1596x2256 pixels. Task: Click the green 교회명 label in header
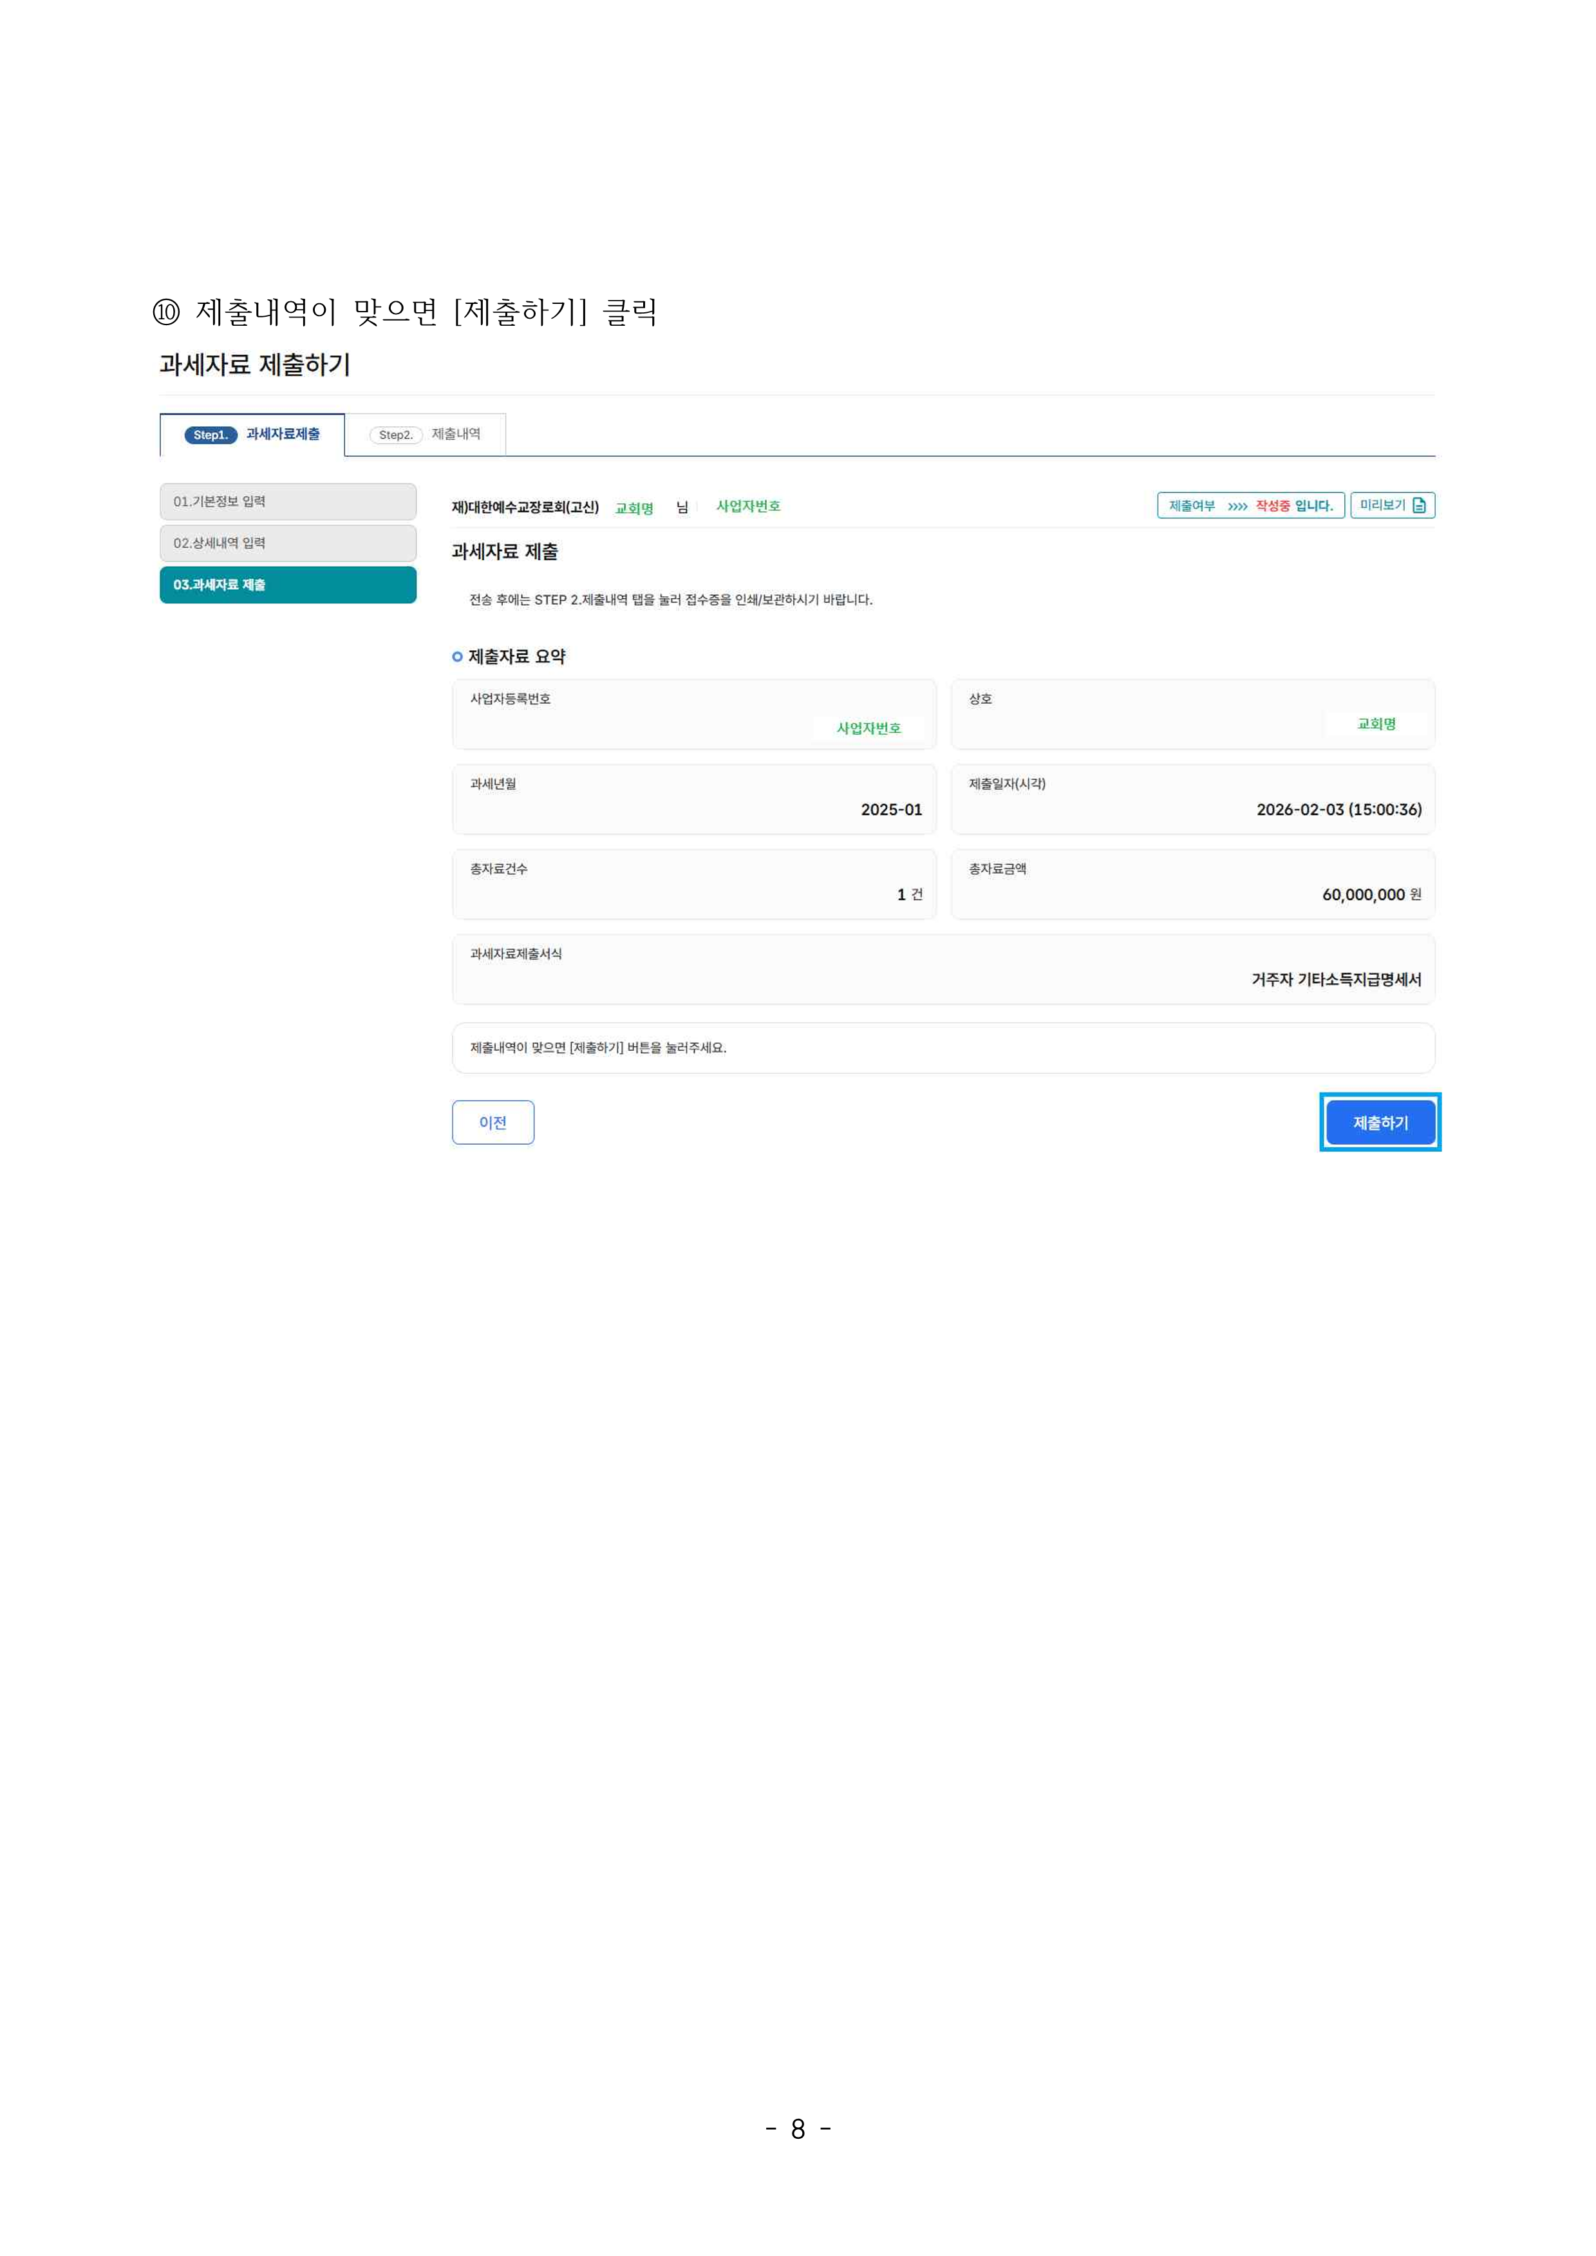coord(634,508)
